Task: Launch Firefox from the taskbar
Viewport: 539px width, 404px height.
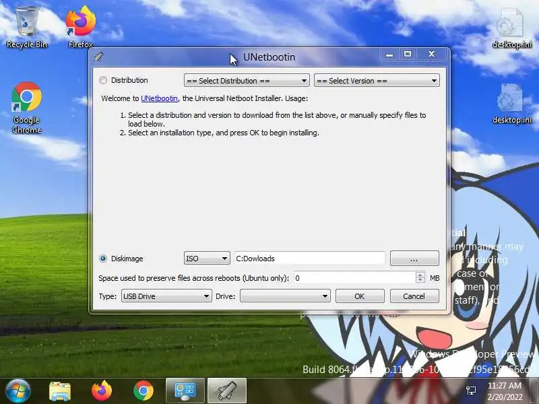Action: (x=102, y=391)
